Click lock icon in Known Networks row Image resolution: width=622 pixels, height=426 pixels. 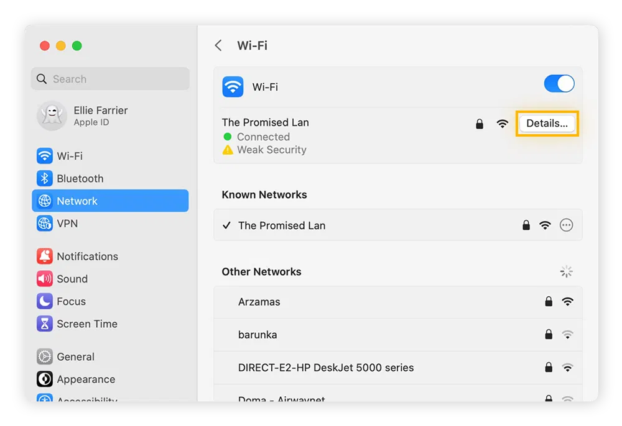coord(526,225)
